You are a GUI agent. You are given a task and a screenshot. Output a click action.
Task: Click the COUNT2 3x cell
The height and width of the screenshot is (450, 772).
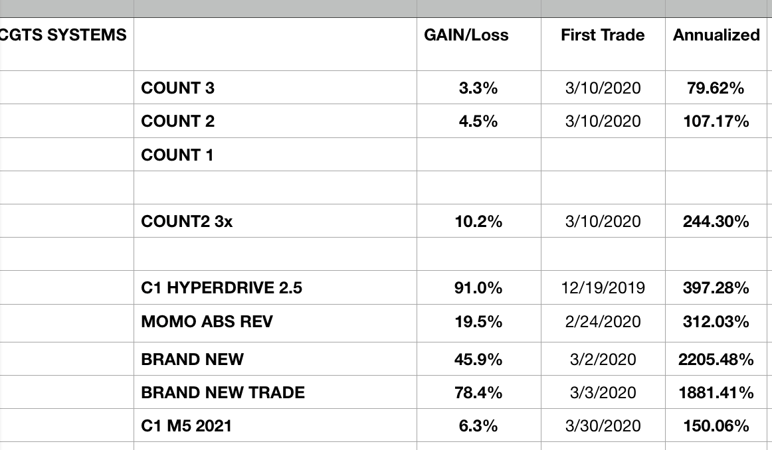coord(187,222)
